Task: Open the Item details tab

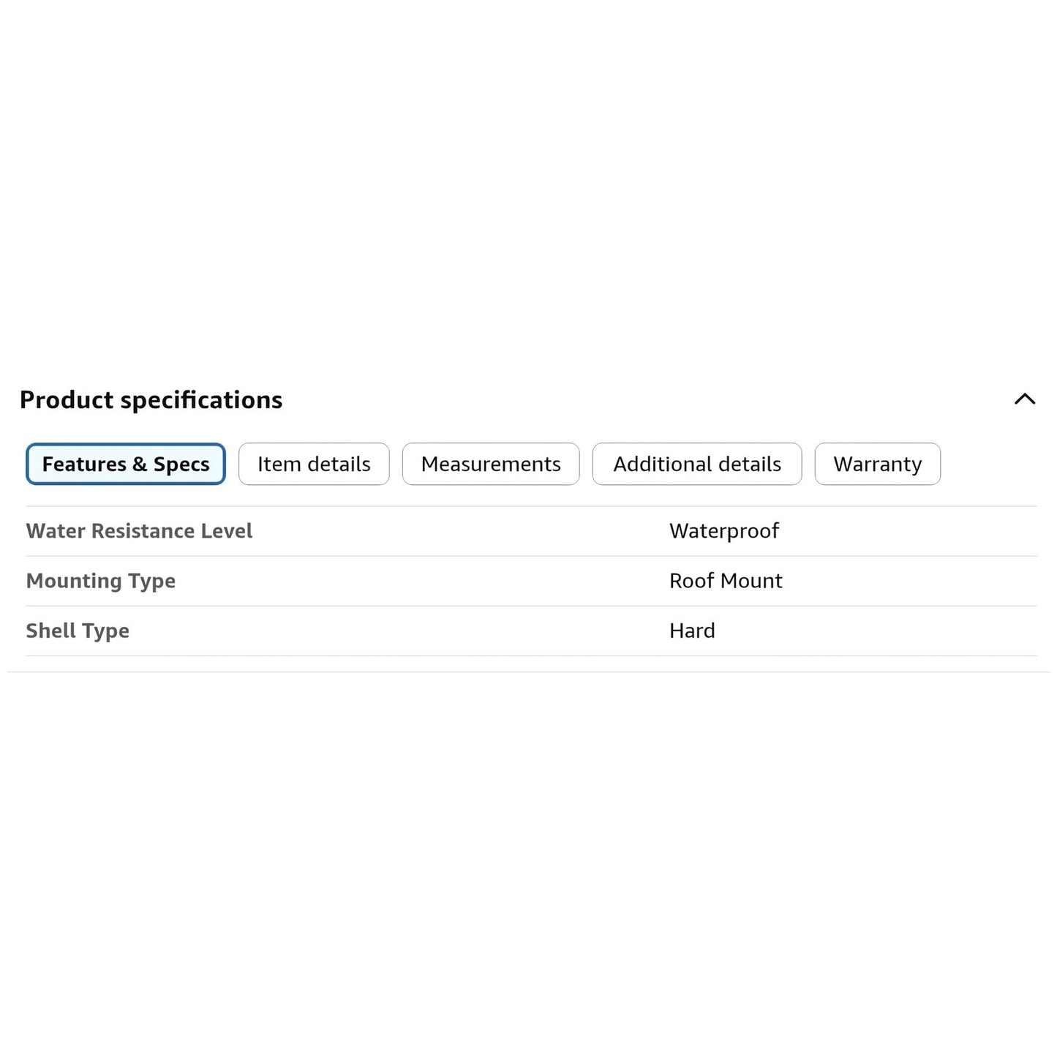Action: 314,464
